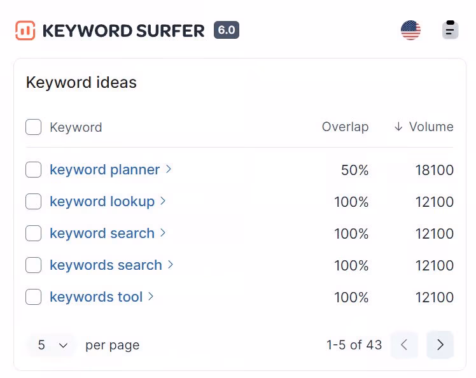Sort table by Volume column header
This screenshot has width=476, height=378.
[431, 127]
